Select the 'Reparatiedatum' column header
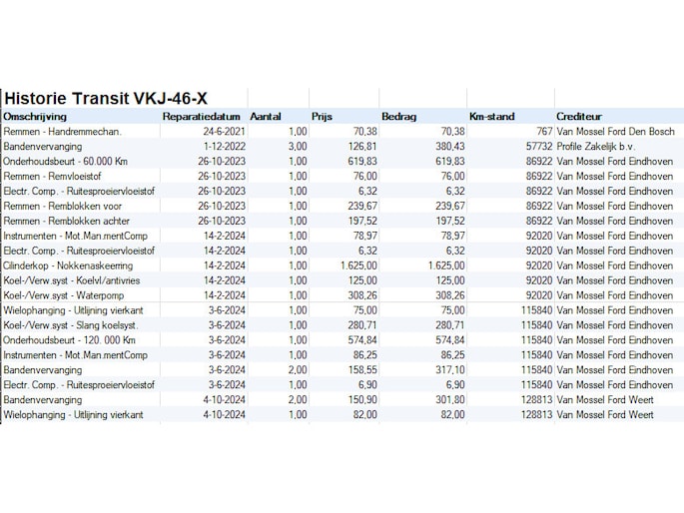Viewport: 684px width, 513px height. (x=201, y=117)
